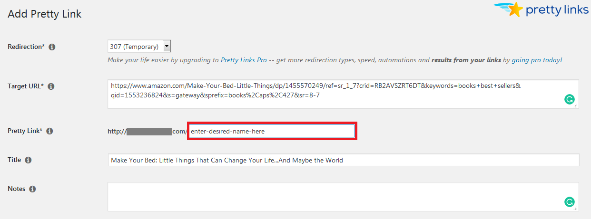Viewport: 591px width, 219px height.
Task: Click the info icon beside Title
Action: 28,160
